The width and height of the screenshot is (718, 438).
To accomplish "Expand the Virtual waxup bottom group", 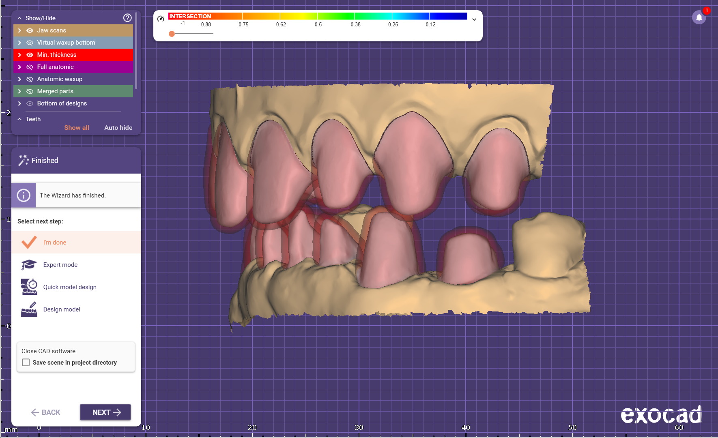I will pyautogui.click(x=19, y=43).
